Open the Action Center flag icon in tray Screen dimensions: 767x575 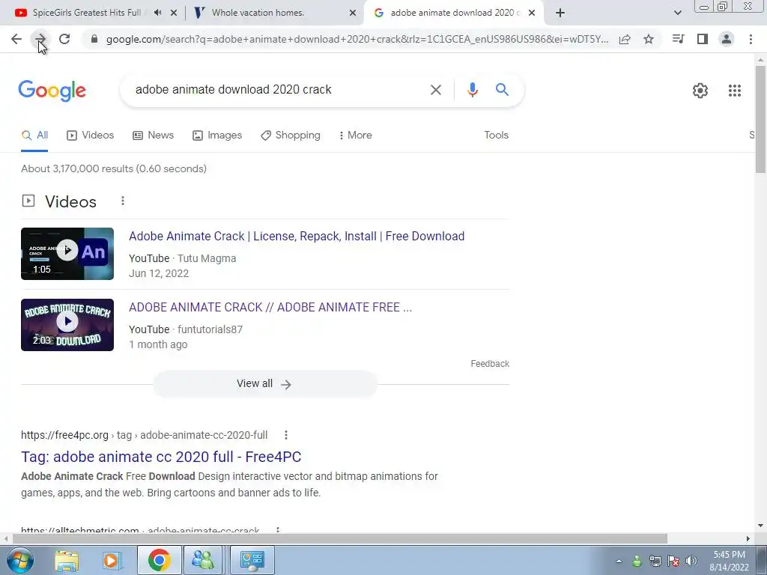click(673, 561)
